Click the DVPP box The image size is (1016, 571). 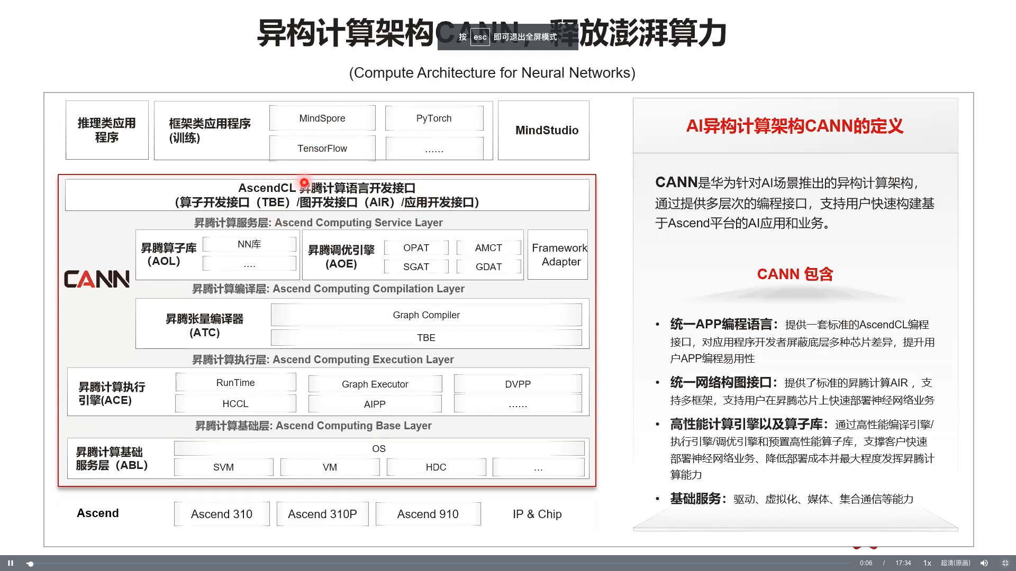[x=518, y=384]
